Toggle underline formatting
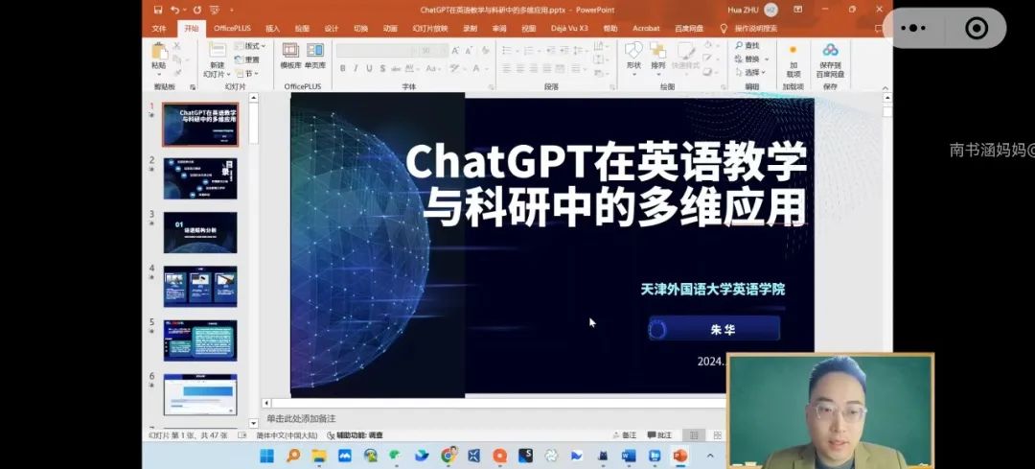This screenshot has height=469, width=1035. point(369,68)
